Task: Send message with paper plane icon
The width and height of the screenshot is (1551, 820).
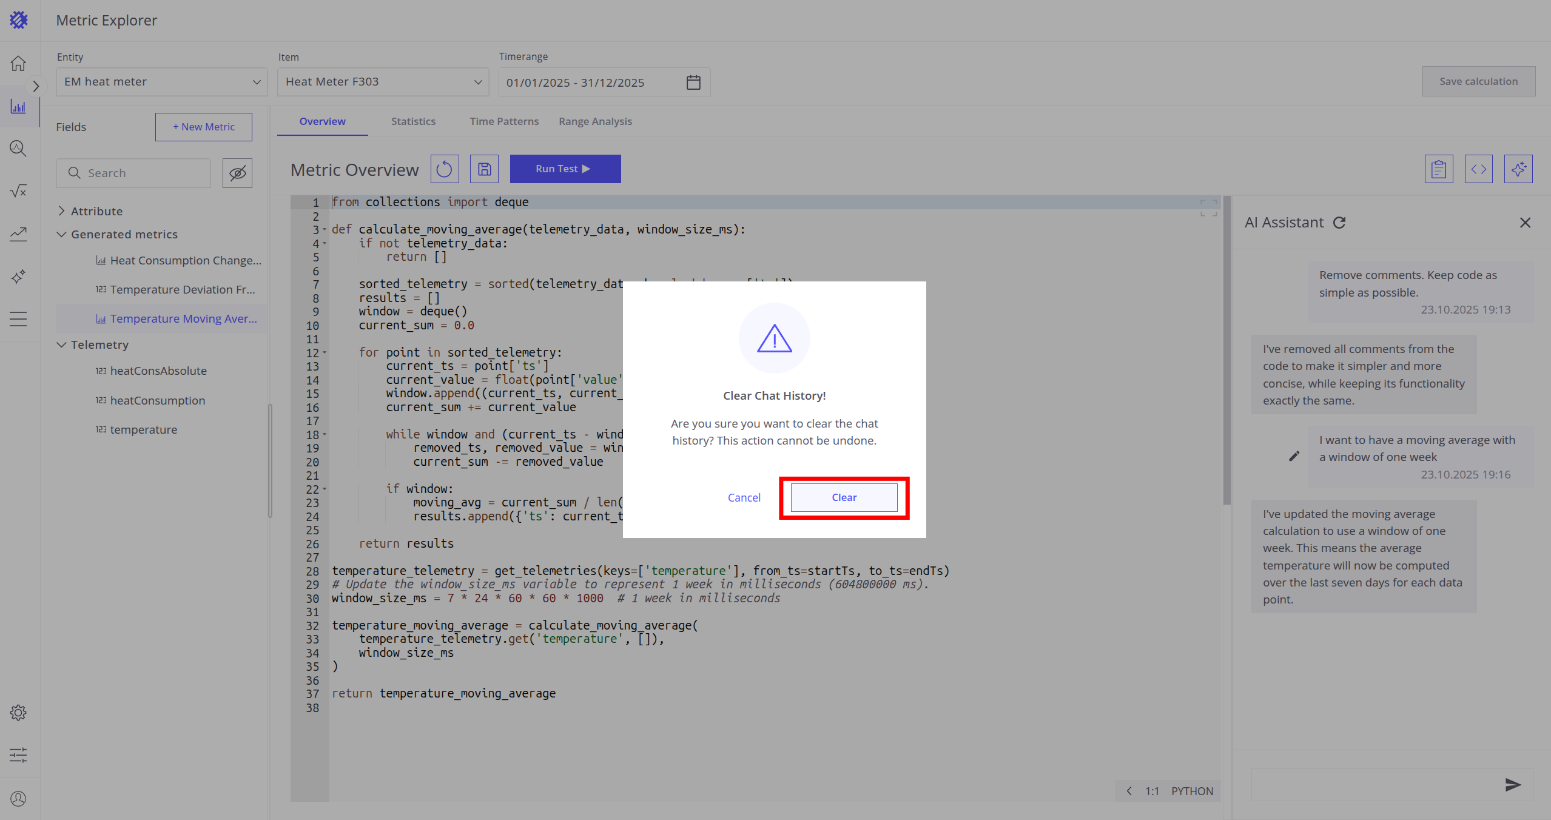Action: pyautogui.click(x=1513, y=785)
